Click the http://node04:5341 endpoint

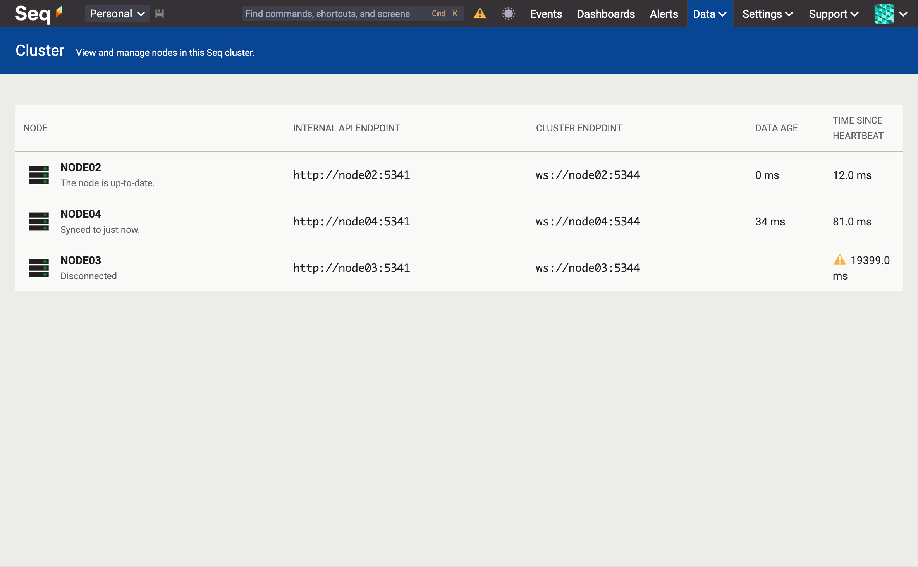[351, 222]
